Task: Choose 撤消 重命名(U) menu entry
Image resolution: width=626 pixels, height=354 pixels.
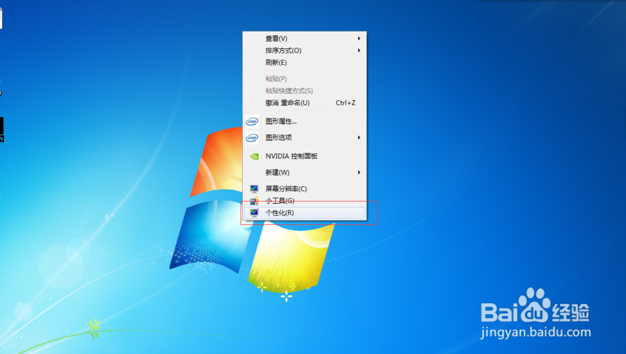Action: pos(304,103)
